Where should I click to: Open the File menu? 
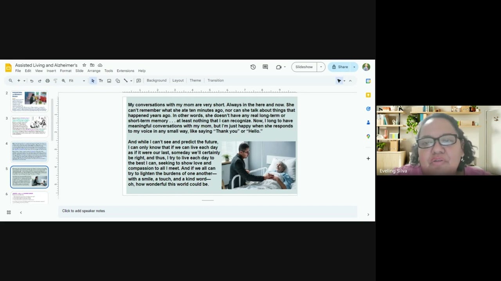click(x=18, y=71)
